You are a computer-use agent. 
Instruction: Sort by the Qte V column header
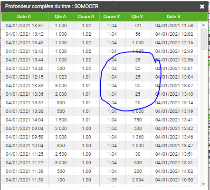coord(138,17)
